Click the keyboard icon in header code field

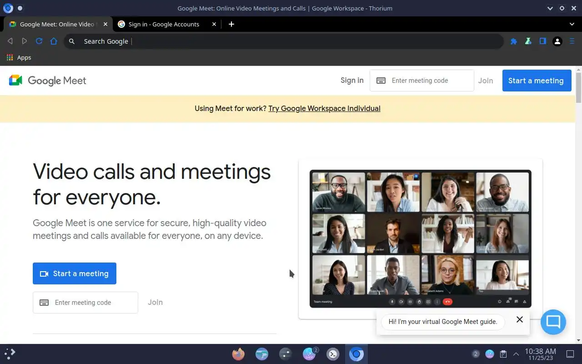click(x=381, y=81)
